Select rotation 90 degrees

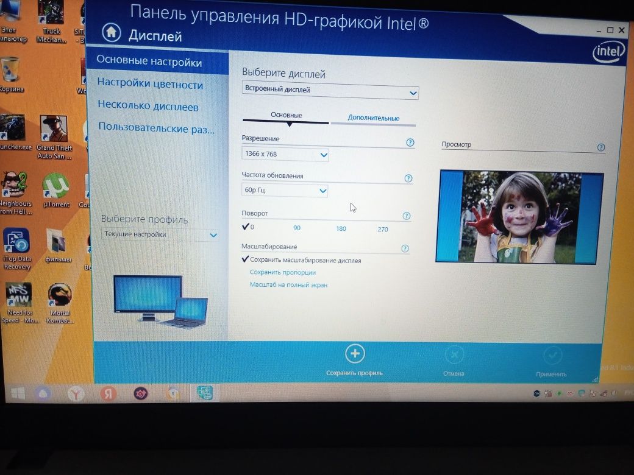coord(297,228)
